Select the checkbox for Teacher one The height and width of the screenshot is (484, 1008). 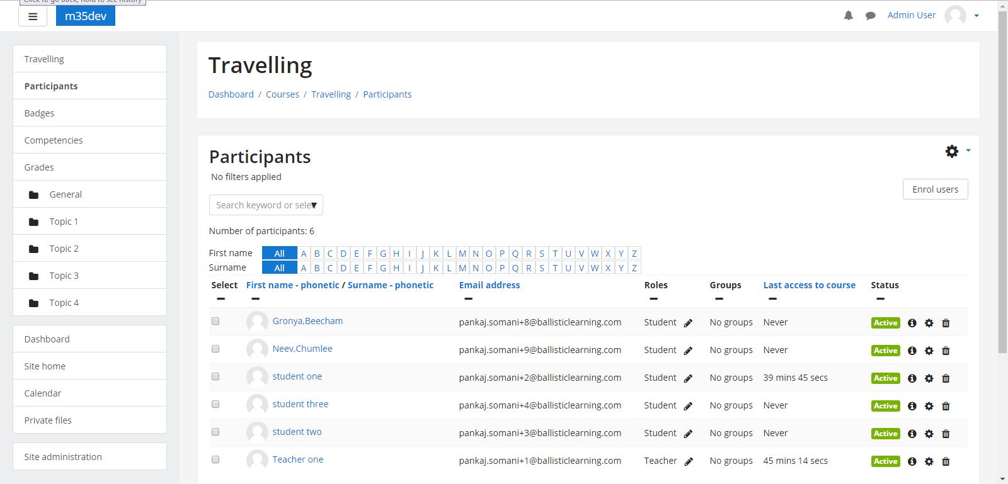[215, 459]
